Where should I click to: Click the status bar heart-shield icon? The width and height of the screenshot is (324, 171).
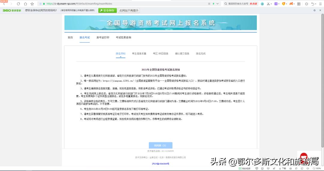point(268,169)
